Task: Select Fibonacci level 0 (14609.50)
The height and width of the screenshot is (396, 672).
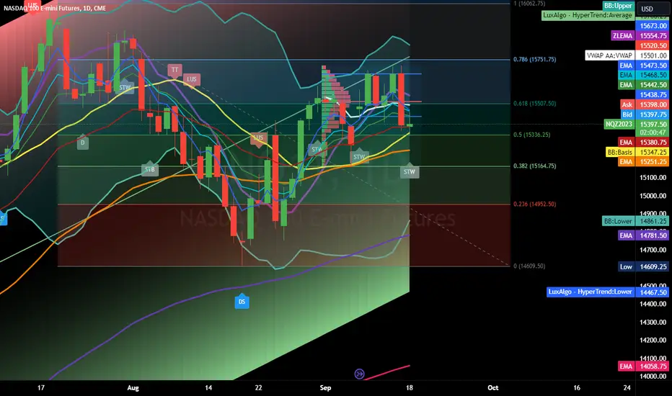Action: (529, 266)
